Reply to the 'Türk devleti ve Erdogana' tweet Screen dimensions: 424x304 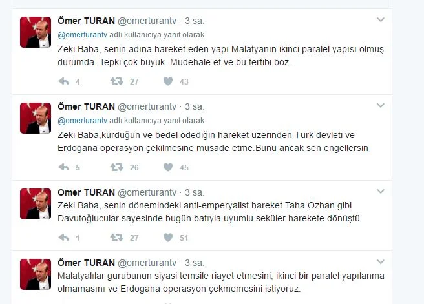pos(64,167)
